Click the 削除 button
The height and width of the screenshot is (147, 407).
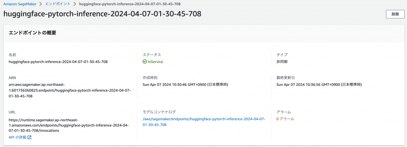(395, 15)
